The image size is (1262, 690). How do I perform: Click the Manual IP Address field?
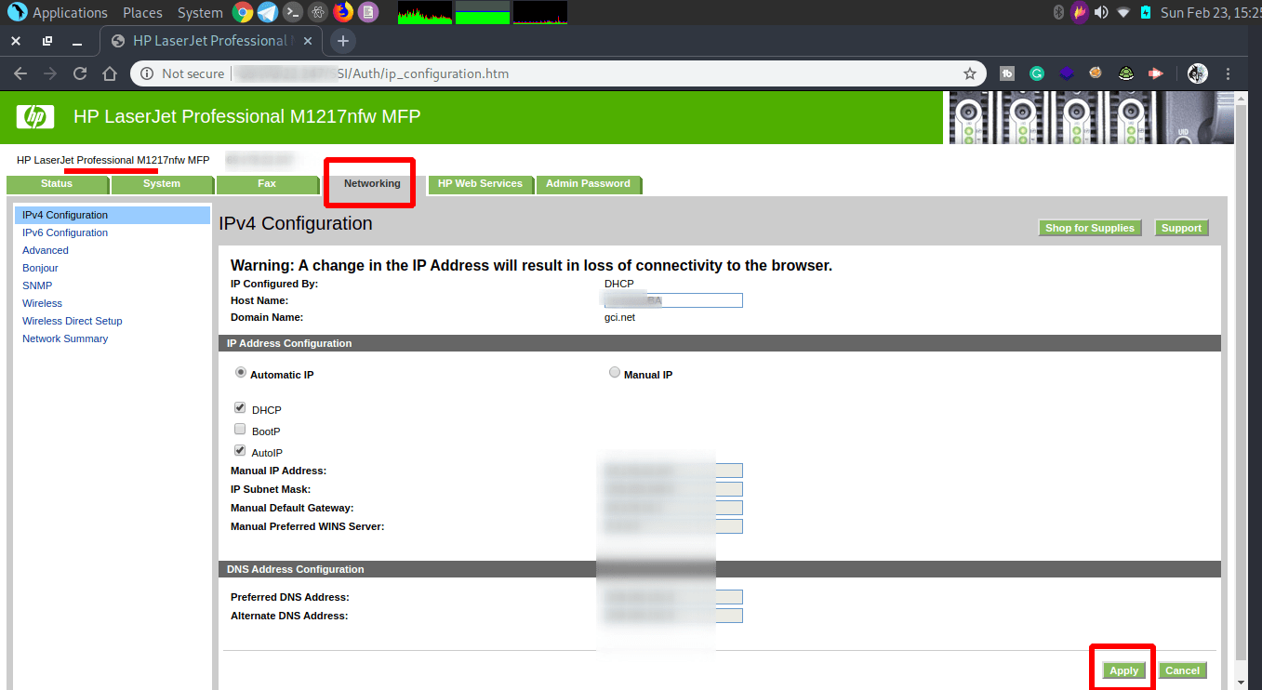coord(673,471)
